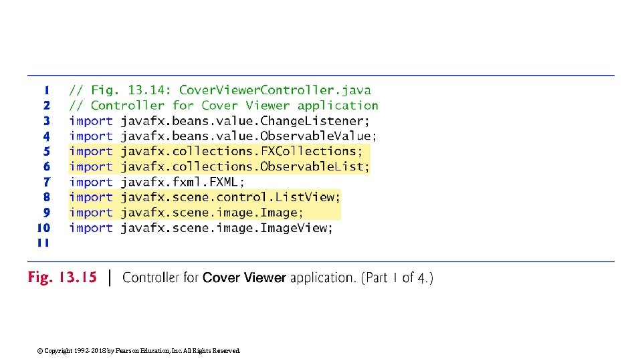Click the import javafx.scene.image.ImageView line
The height and width of the screenshot is (361, 642).
pos(201,228)
